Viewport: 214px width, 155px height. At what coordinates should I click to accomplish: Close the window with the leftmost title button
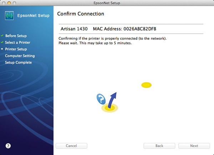(4, 3)
